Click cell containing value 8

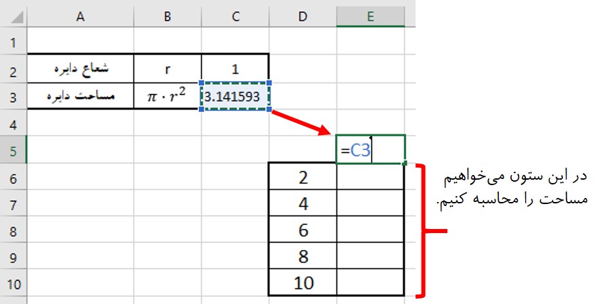303,255
